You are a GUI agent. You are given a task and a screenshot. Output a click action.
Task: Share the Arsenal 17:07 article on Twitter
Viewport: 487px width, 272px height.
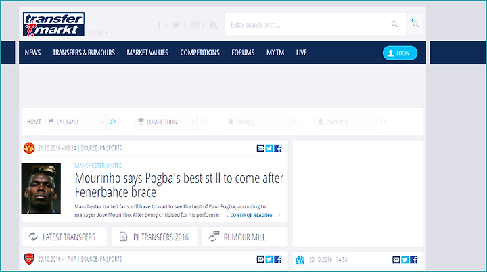pyautogui.click(x=269, y=259)
